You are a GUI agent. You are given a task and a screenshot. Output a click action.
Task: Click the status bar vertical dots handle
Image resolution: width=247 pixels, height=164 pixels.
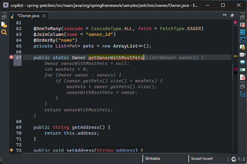tap(228, 159)
